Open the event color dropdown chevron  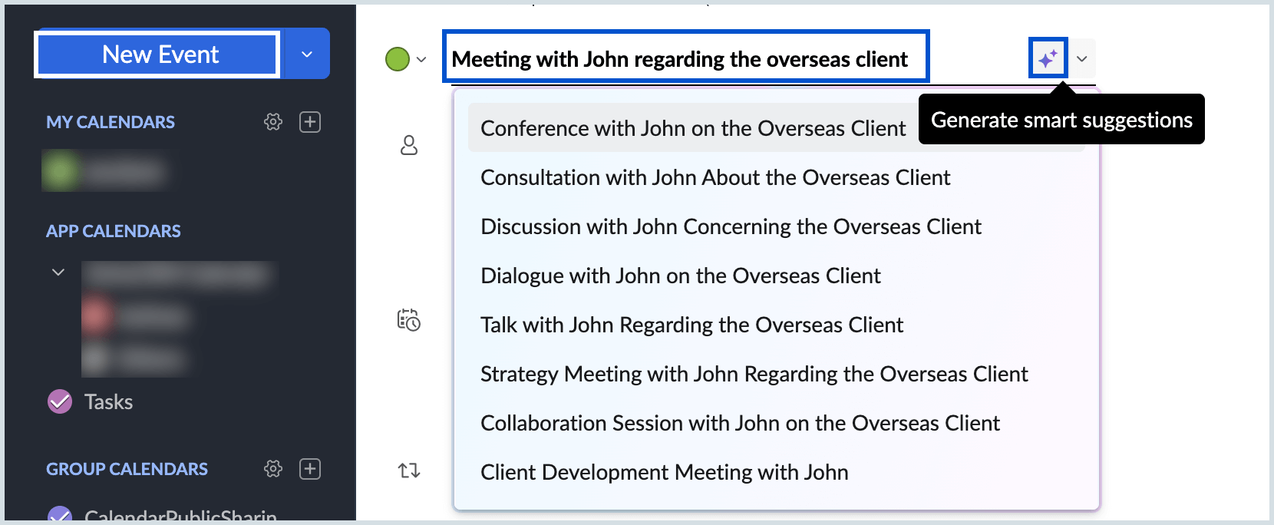421,59
